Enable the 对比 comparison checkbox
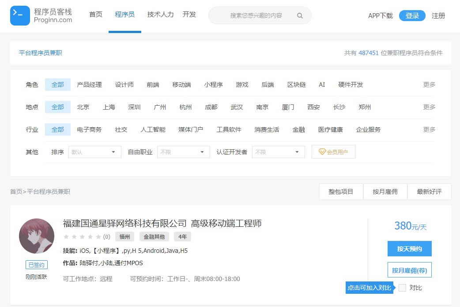Viewport: 460px width, 307px height. click(402, 287)
